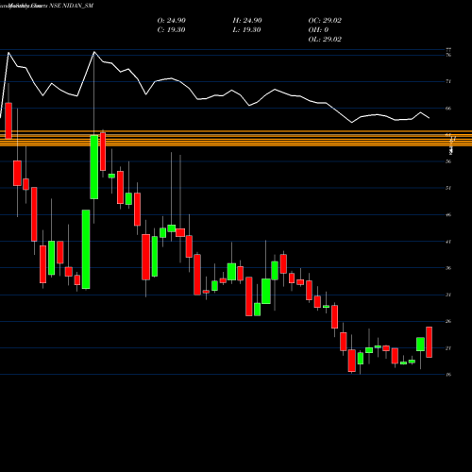Image resolution: width=472 pixels, height=472 pixels.
Task: Select the NSE NIDAN_SM chart title
Action: click(71, 6)
